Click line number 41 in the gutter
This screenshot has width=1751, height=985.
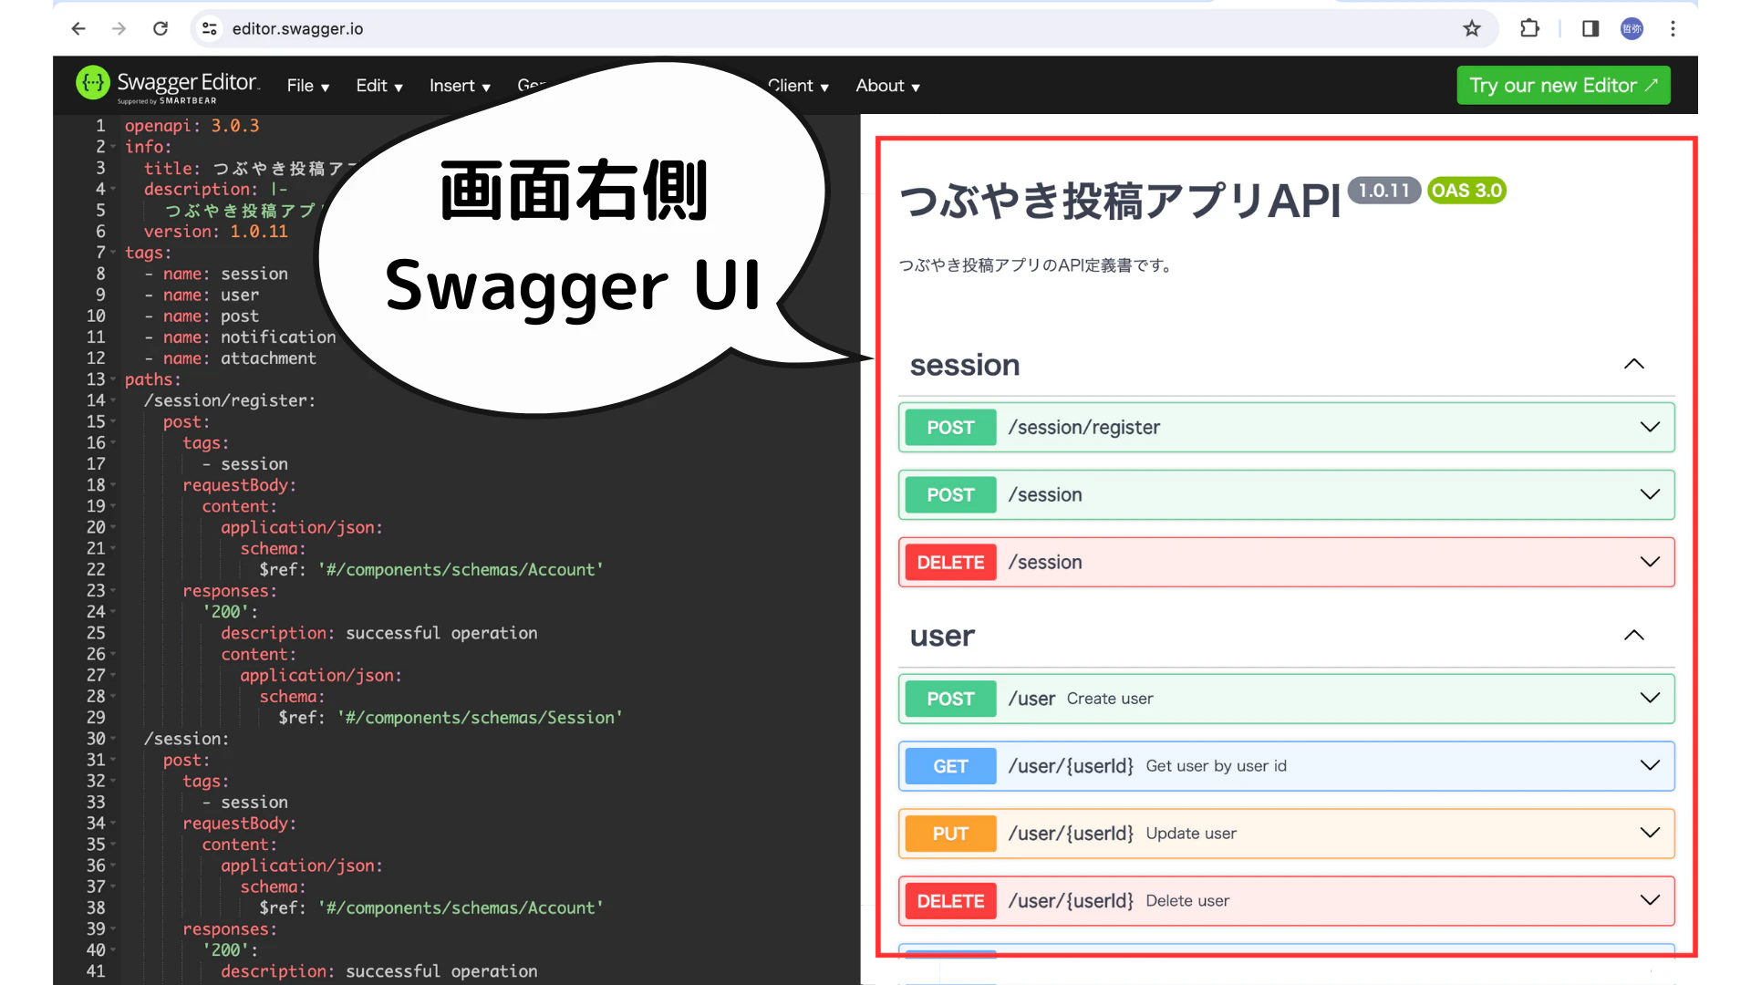pyautogui.click(x=96, y=971)
